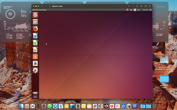Open the Pictures folder stack in Dock
177x110 pixels.
pyautogui.click(x=149, y=106)
